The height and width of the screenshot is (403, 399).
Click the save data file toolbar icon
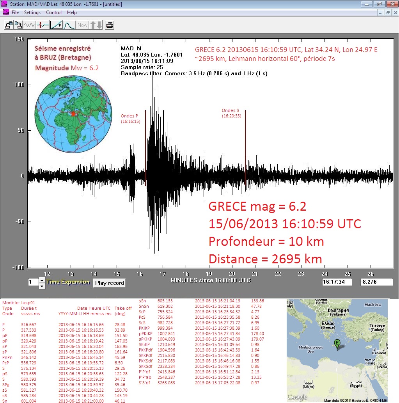pos(18,25)
